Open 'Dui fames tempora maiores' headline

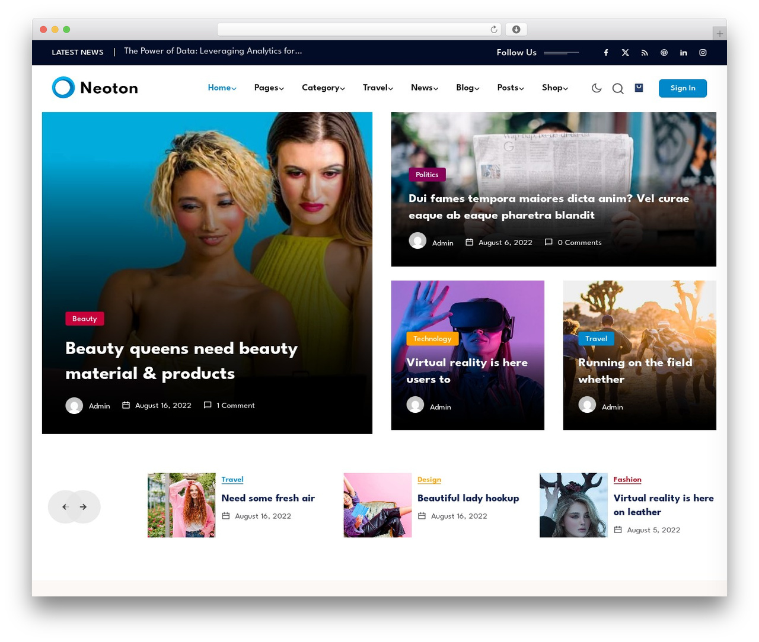pos(548,207)
